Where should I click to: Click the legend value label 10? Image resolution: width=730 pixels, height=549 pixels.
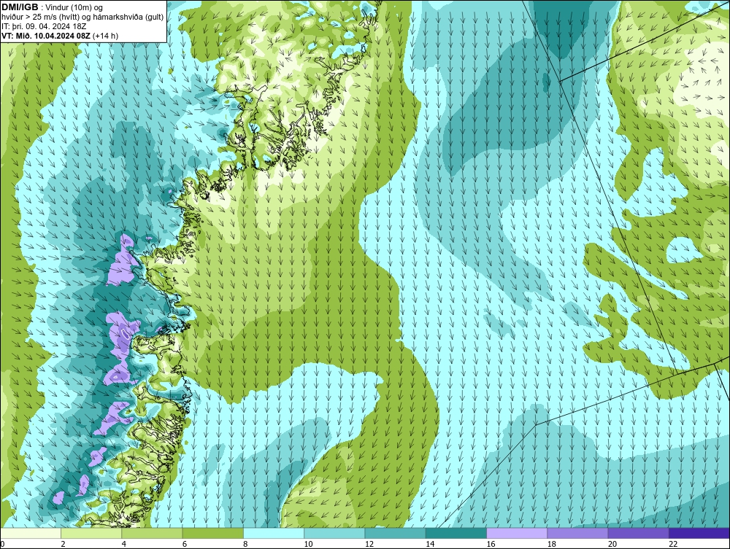pyautogui.click(x=309, y=545)
